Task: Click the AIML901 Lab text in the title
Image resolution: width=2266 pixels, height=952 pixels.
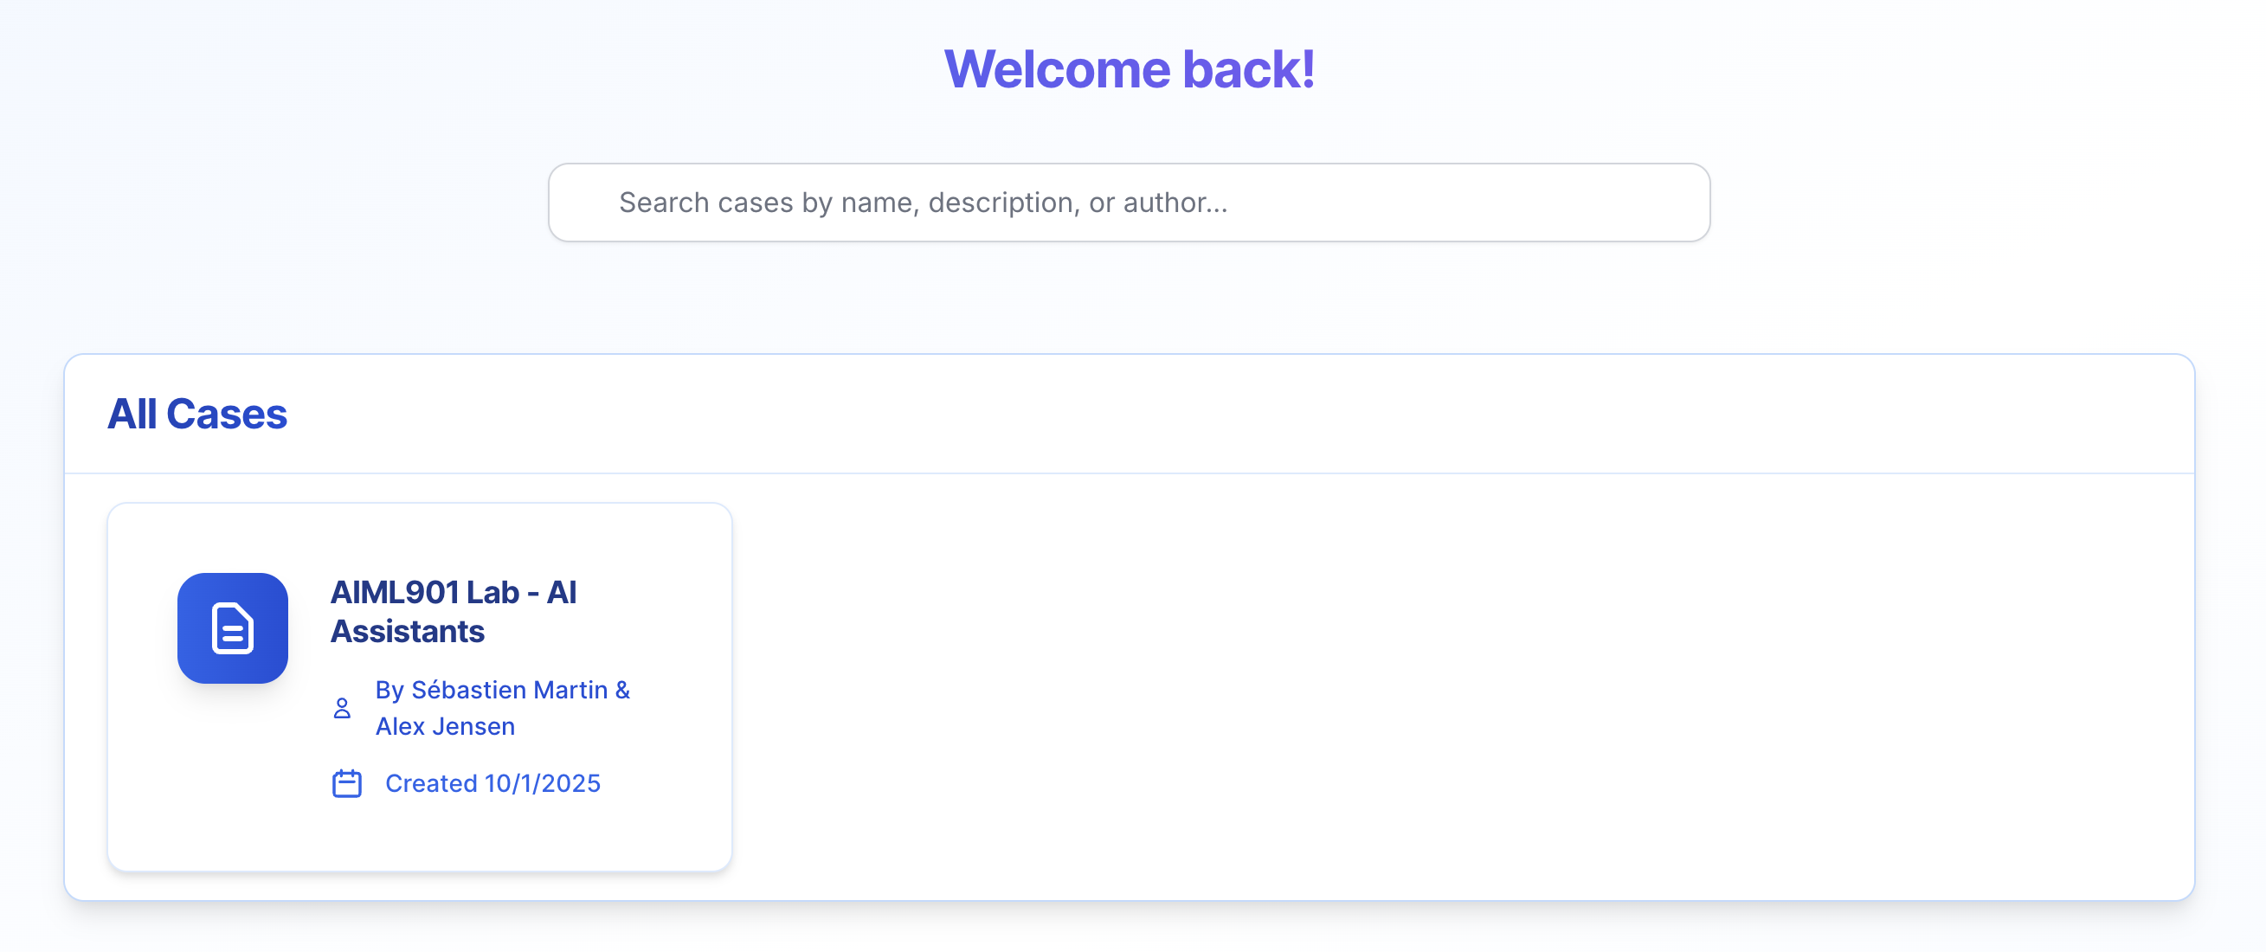Action: click(425, 592)
